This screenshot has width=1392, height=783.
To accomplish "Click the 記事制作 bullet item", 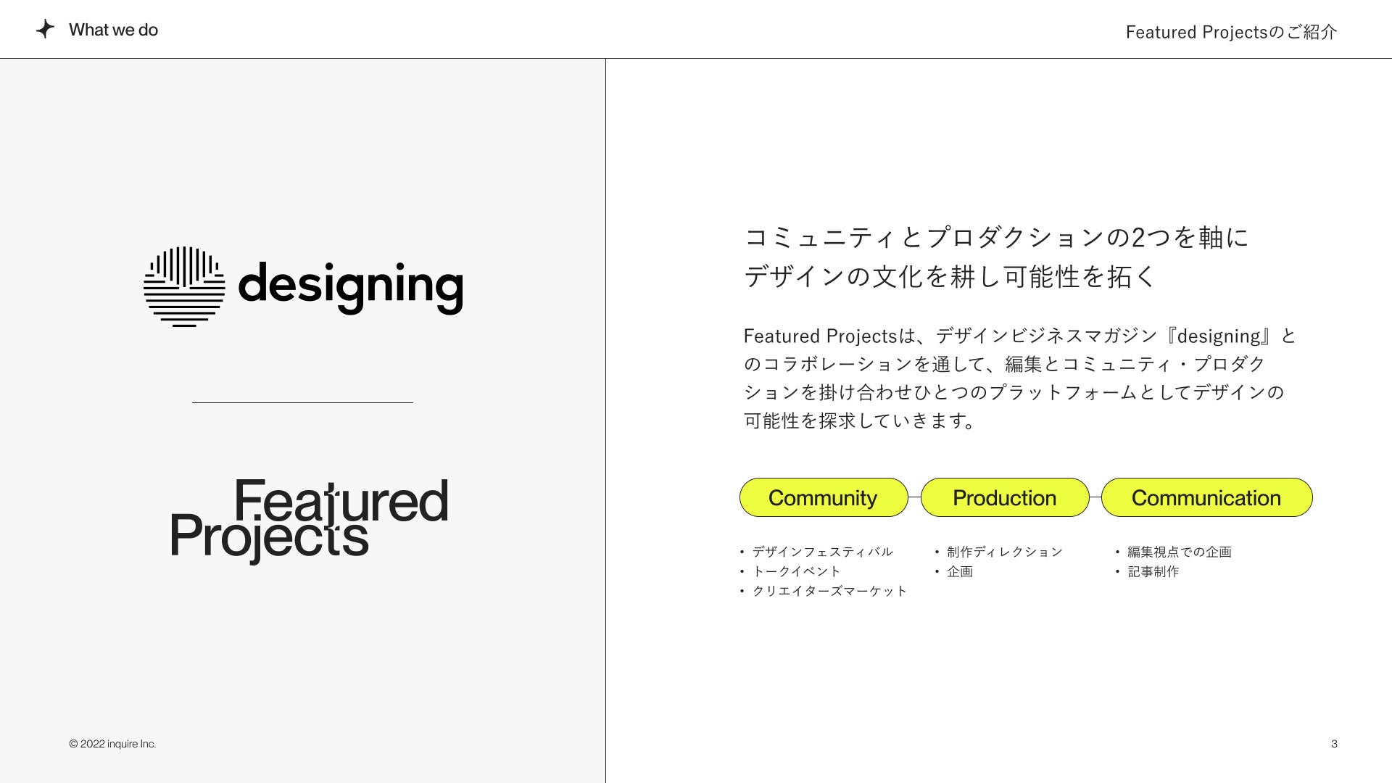I will click(x=1153, y=571).
